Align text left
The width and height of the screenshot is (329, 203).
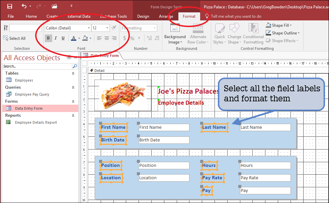(x=99, y=38)
